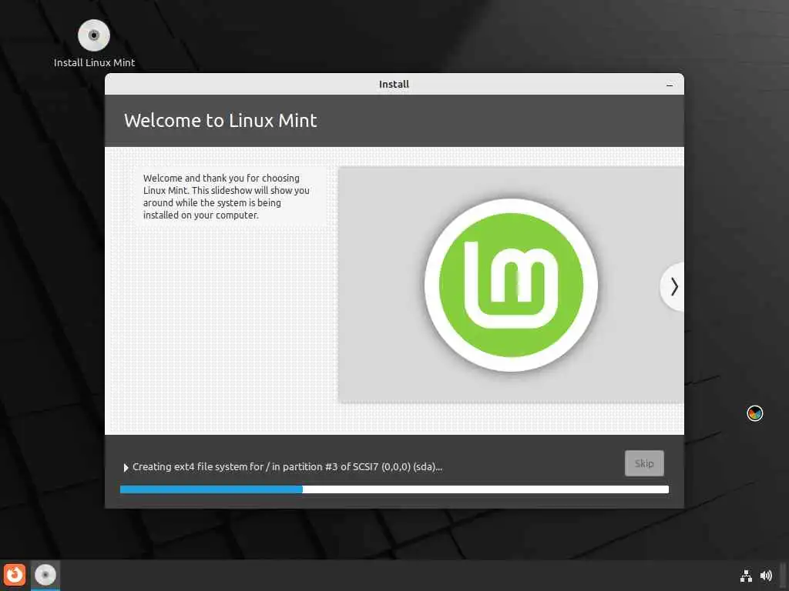Click the round colorful desktop overlay icon
The image size is (789, 591).
tap(755, 413)
